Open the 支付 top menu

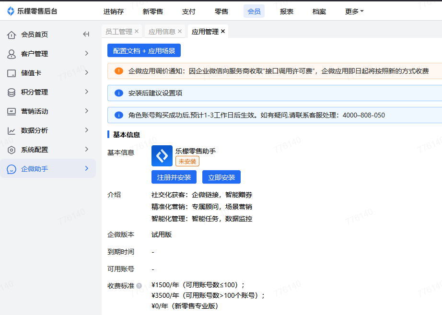coord(188,12)
